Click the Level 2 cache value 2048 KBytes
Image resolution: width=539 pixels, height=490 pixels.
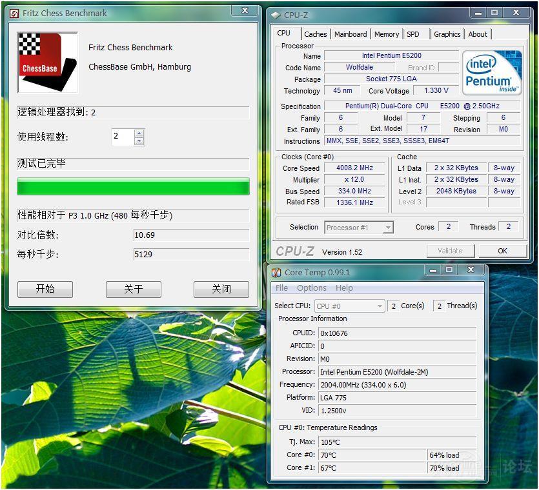(x=456, y=191)
